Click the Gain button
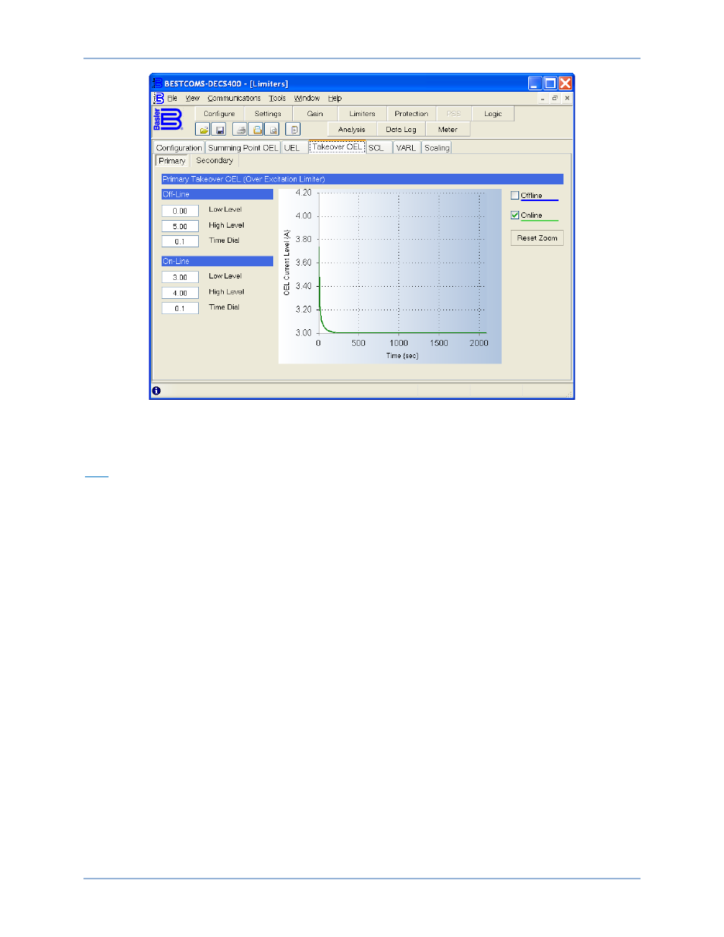The width and height of the screenshot is (724, 937). coord(315,114)
